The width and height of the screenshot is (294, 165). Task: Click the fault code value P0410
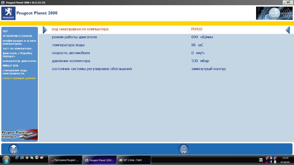click(197, 29)
